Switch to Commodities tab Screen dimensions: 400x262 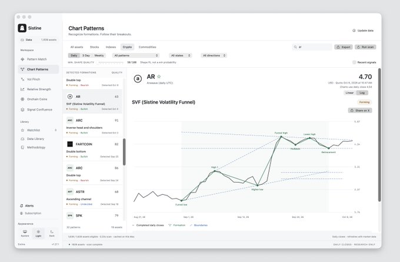click(x=147, y=47)
